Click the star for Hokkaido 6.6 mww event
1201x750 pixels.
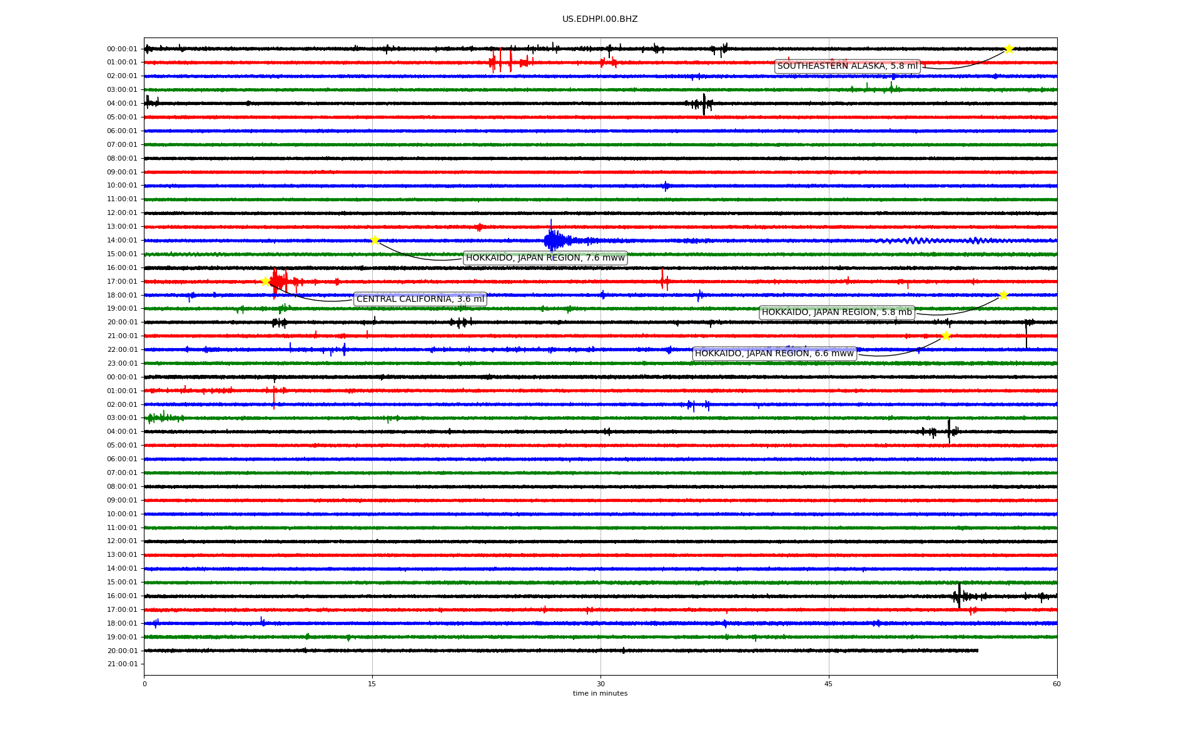945,336
